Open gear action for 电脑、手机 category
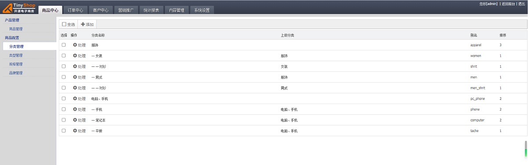The width and height of the screenshot is (528, 165). click(x=75, y=99)
